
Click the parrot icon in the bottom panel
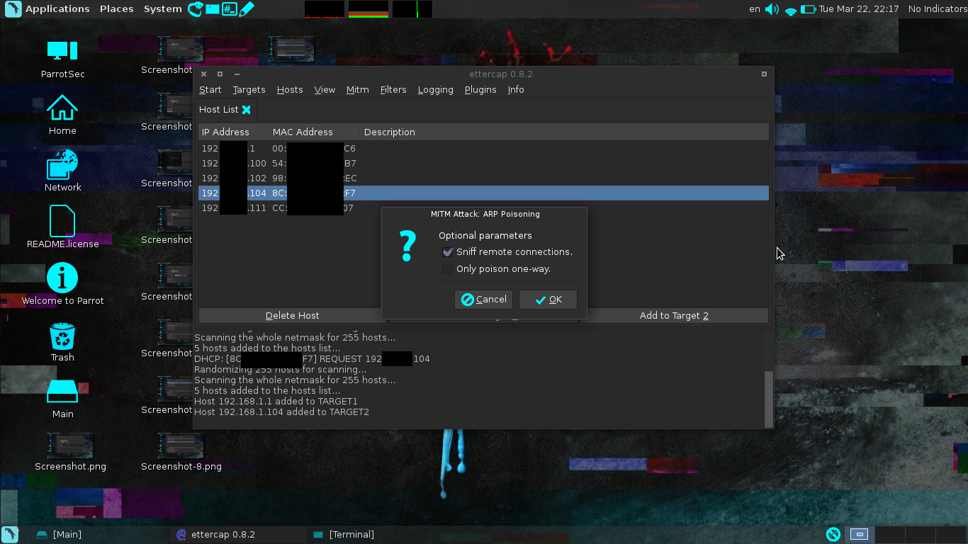(10, 535)
